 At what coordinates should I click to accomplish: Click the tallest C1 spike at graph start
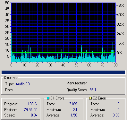coord(12,47)
